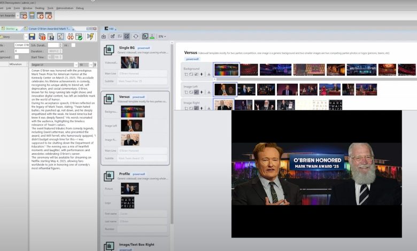Click the refresh icon in the HW panel toolbar

tap(136, 36)
